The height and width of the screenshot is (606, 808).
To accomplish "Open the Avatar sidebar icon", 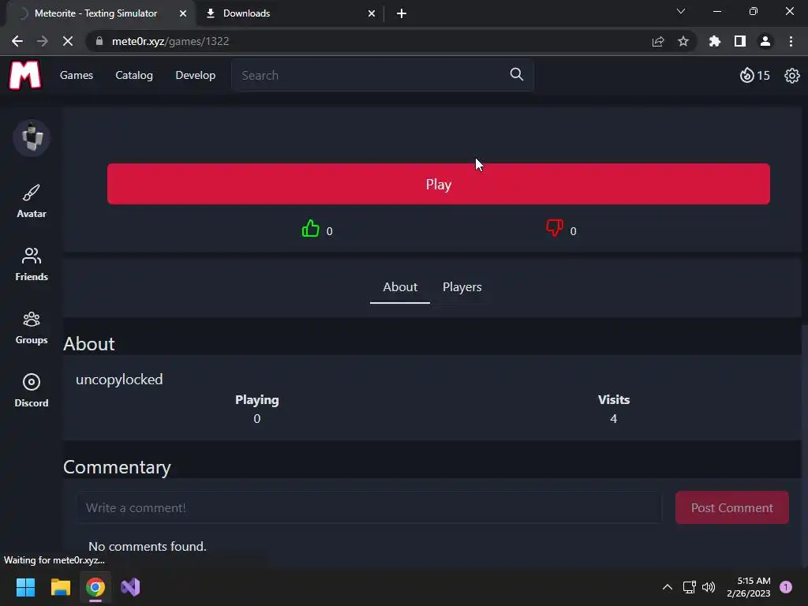I will 32,201.
